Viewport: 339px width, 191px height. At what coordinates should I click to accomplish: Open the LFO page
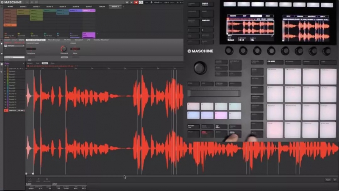point(89,40)
